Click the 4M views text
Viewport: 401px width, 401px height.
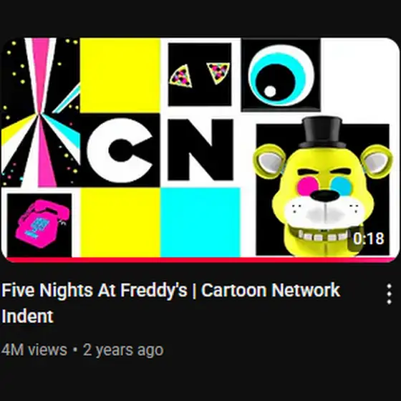[34, 349]
